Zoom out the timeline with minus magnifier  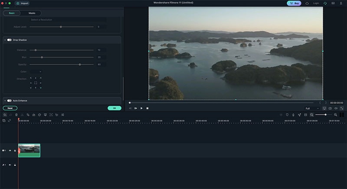coord(311,115)
